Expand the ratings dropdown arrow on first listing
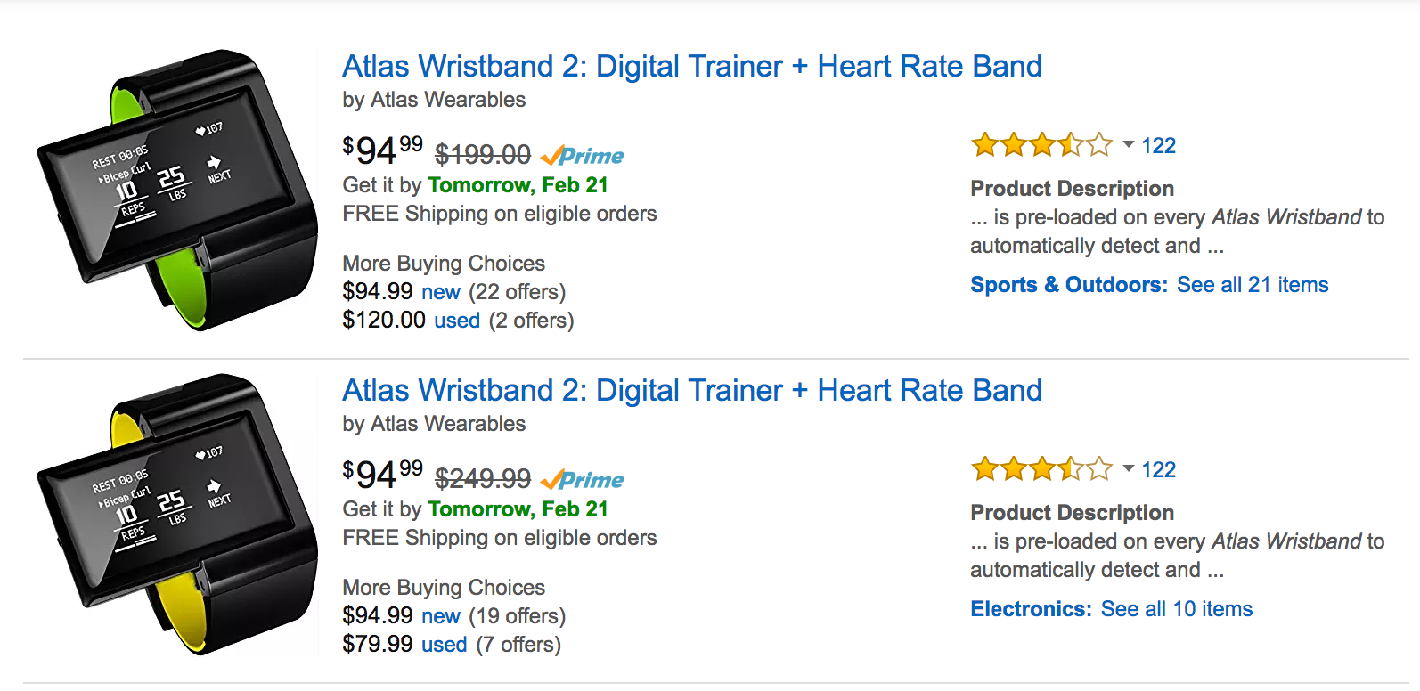The height and width of the screenshot is (691, 1420). [x=1128, y=144]
